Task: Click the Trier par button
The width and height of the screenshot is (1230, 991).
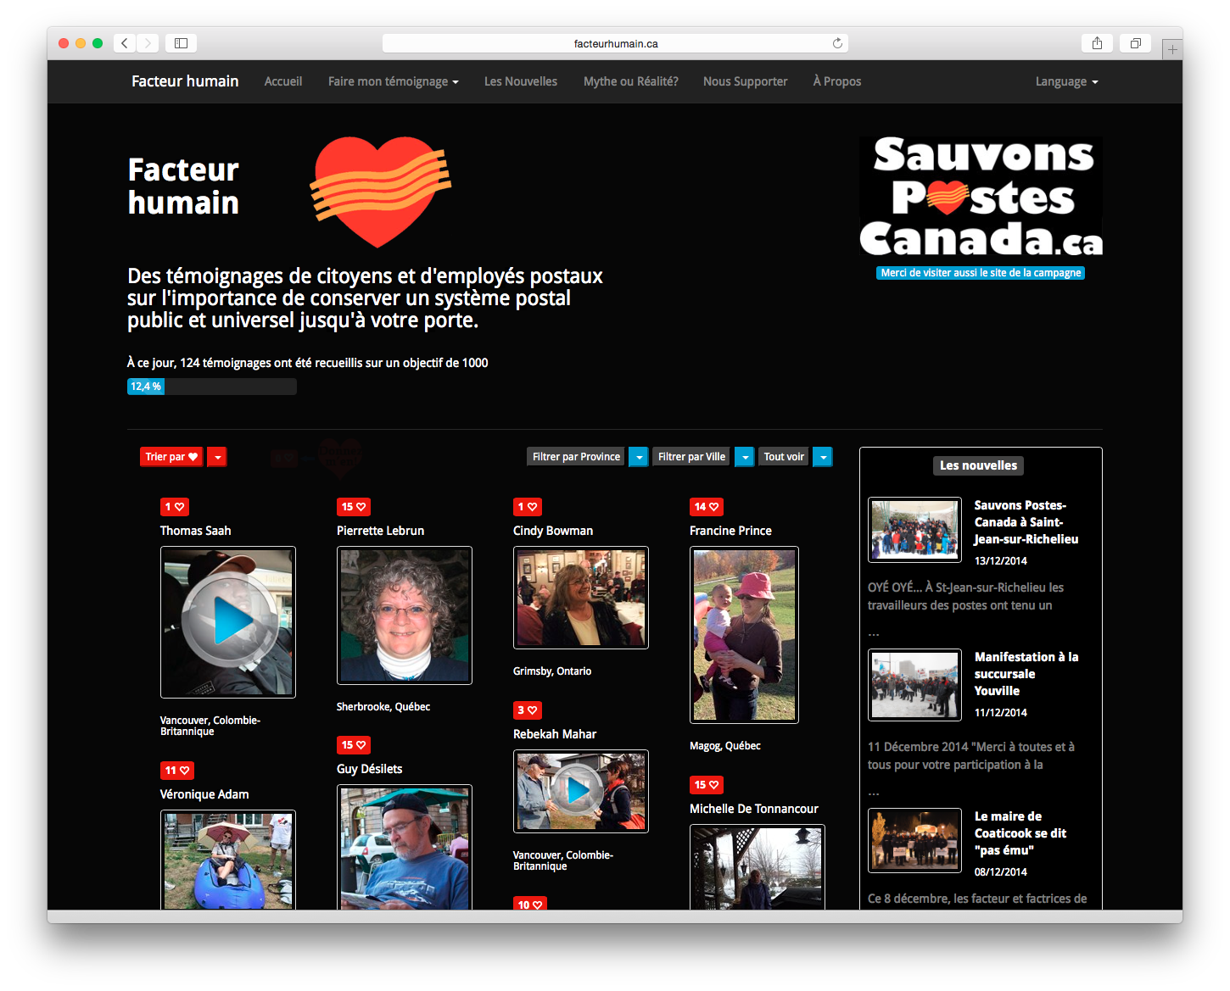Action: pos(171,457)
